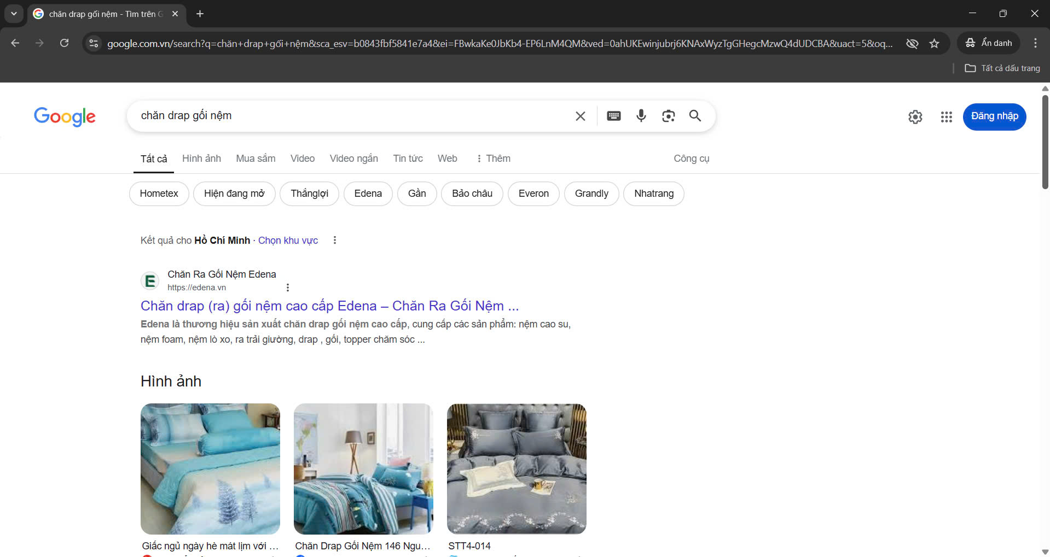The width and height of the screenshot is (1050, 557).
Task: Reload the current page
Action: pos(64,43)
